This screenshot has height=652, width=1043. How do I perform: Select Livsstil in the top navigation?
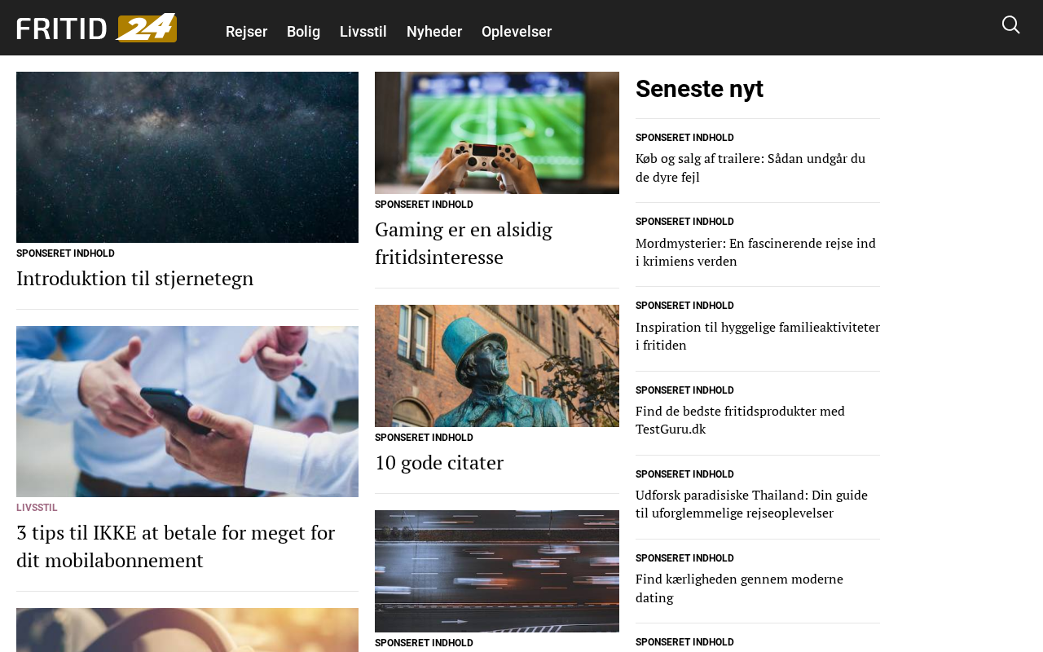[363, 32]
